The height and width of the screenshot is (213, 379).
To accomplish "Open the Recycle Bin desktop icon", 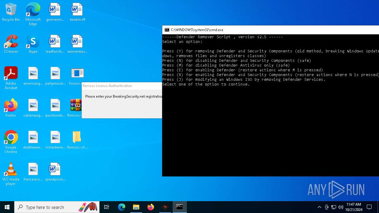I will pyautogui.click(x=11, y=12).
